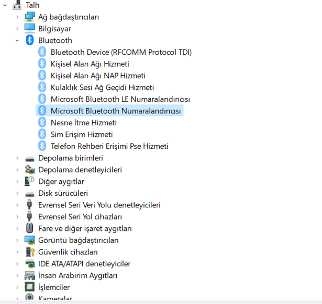Click icon beside Telefon Rehberi Erişimi Pse Hizmeti
Image resolution: width=322 pixels, height=304 pixels.
(42, 146)
